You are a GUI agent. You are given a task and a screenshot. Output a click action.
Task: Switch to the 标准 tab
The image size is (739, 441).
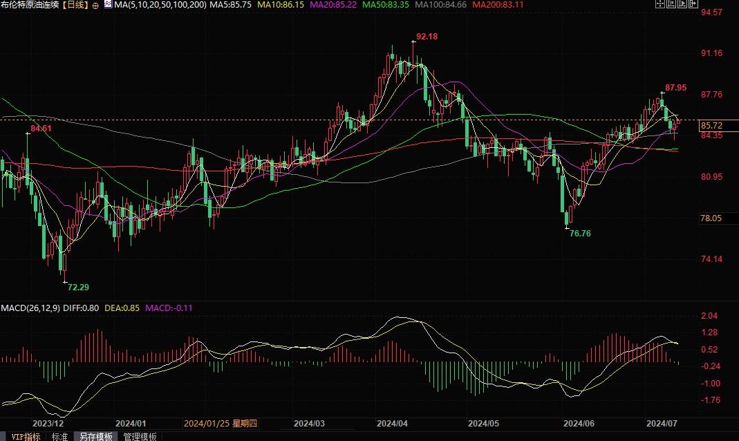pyautogui.click(x=60, y=436)
